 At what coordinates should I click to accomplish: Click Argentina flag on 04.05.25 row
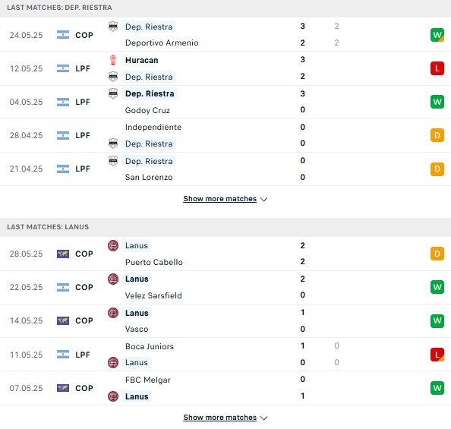tap(63, 102)
